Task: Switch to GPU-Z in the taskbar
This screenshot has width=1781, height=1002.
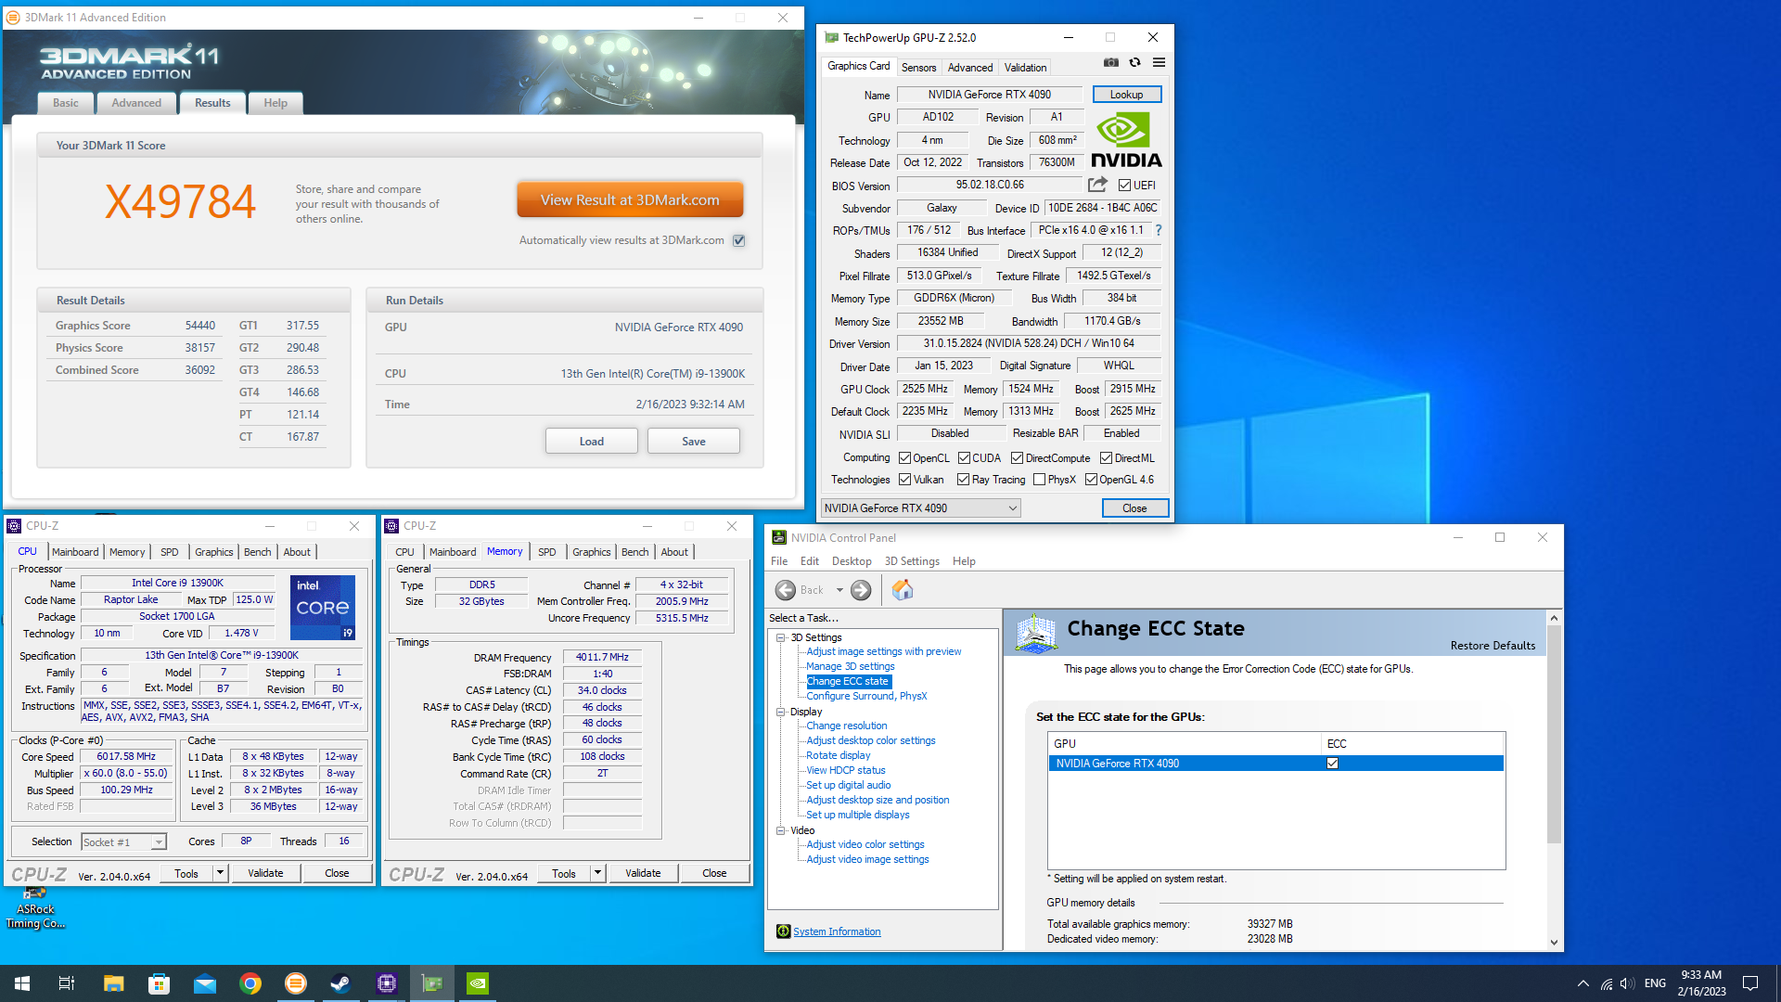Action: click(x=431, y=983)
